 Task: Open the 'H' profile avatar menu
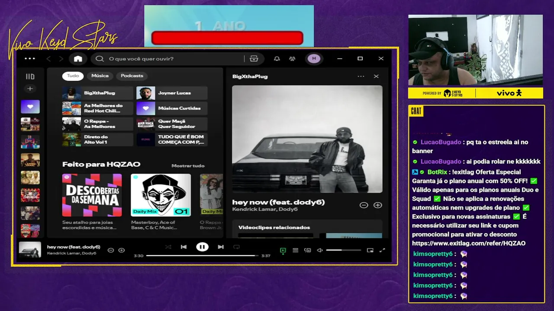314,59
